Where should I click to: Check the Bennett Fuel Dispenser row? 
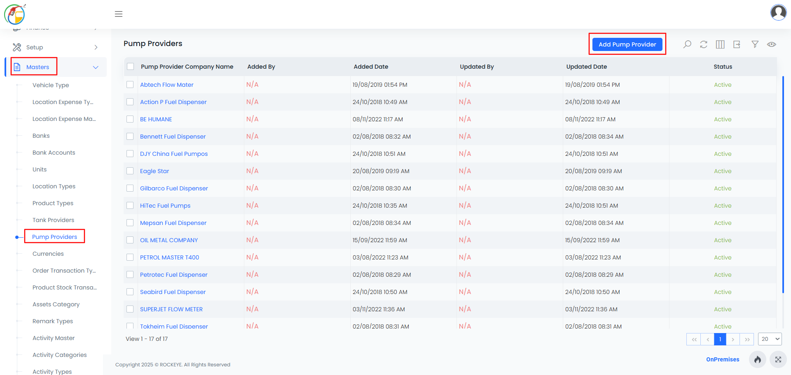point(130,137)
